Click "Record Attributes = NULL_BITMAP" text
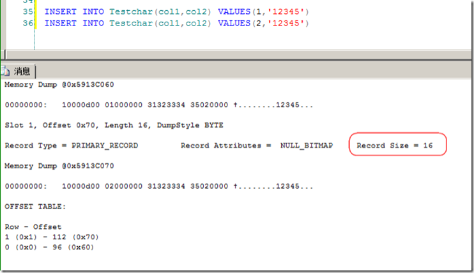The height and width of the screenshot is (273, 474). tap(257, 145)
